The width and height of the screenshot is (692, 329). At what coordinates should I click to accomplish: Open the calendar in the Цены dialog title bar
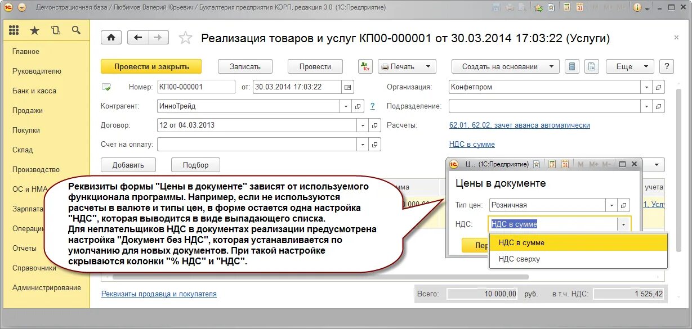(565, 164)
